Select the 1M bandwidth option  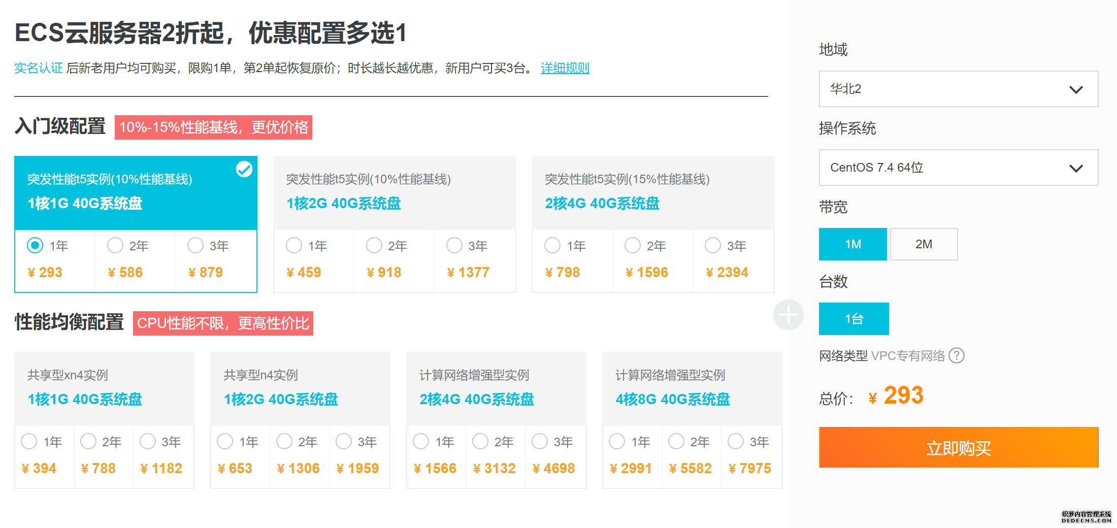point(852,244)
